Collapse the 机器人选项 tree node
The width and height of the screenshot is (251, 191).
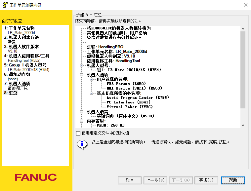81,75
